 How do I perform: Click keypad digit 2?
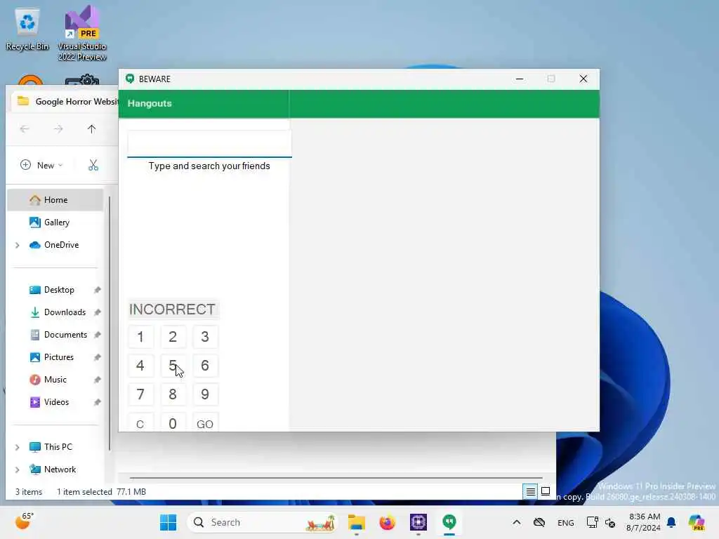(173, 337)
